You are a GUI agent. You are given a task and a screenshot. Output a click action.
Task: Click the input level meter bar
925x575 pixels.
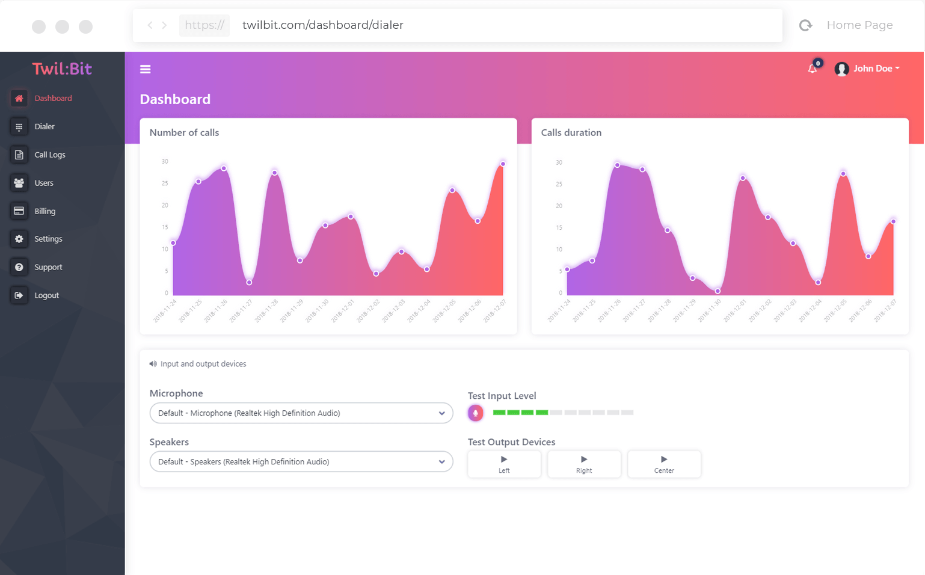pos(563,413)
